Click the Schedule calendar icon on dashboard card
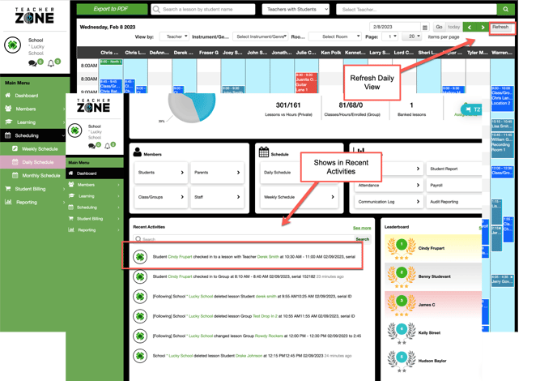The width and height of the screenshot is (557, 381). (264, 152)
